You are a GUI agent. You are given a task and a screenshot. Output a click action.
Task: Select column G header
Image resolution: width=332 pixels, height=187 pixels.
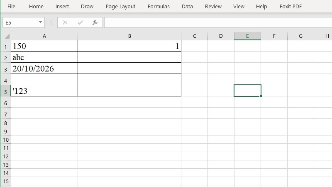[300, 36]
